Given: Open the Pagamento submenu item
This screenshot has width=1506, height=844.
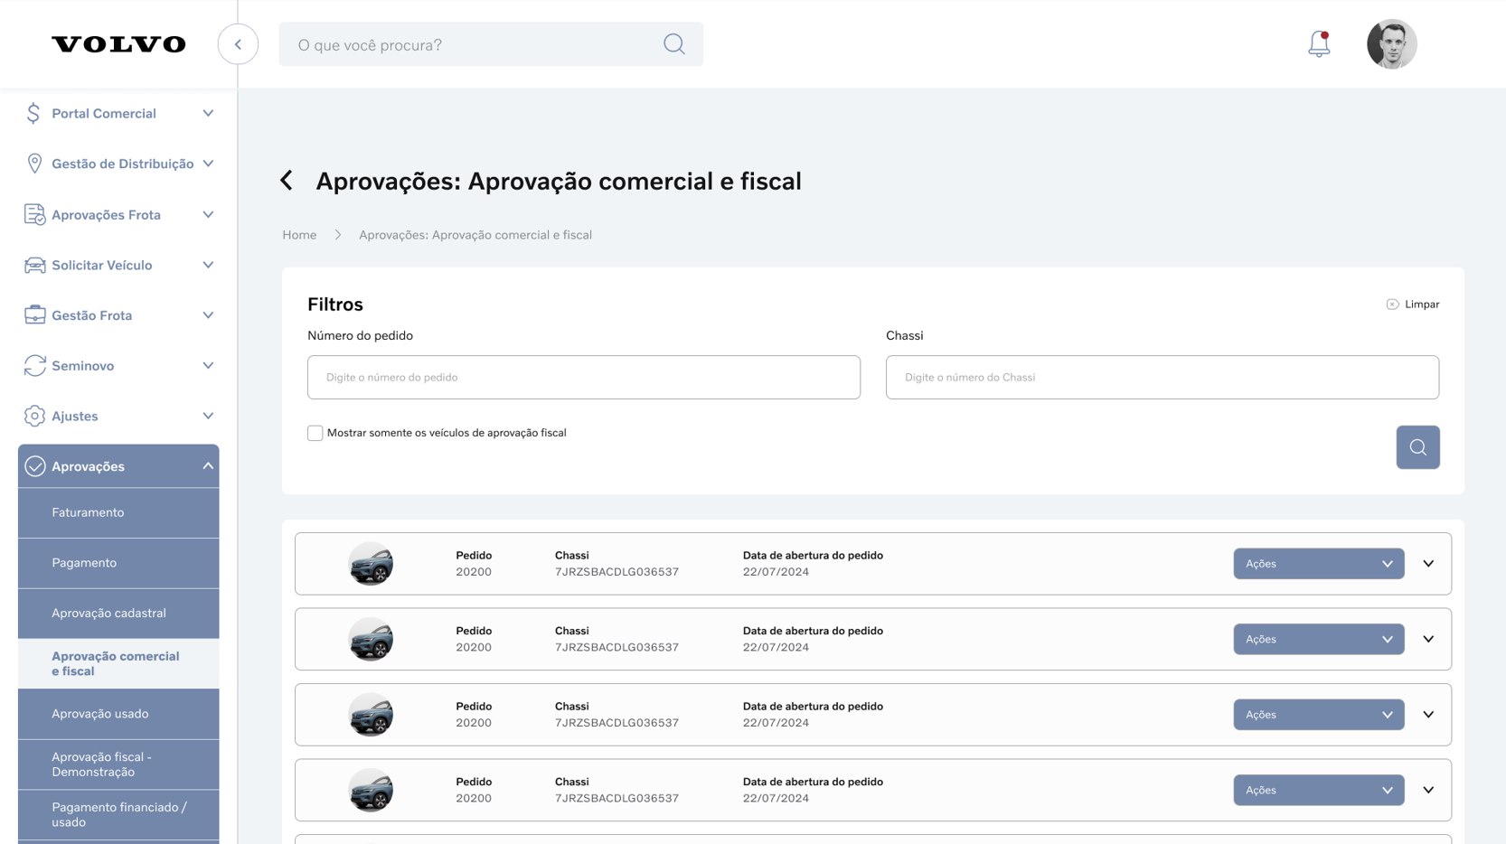Looking at the screenshot, I should coord(84,563).
